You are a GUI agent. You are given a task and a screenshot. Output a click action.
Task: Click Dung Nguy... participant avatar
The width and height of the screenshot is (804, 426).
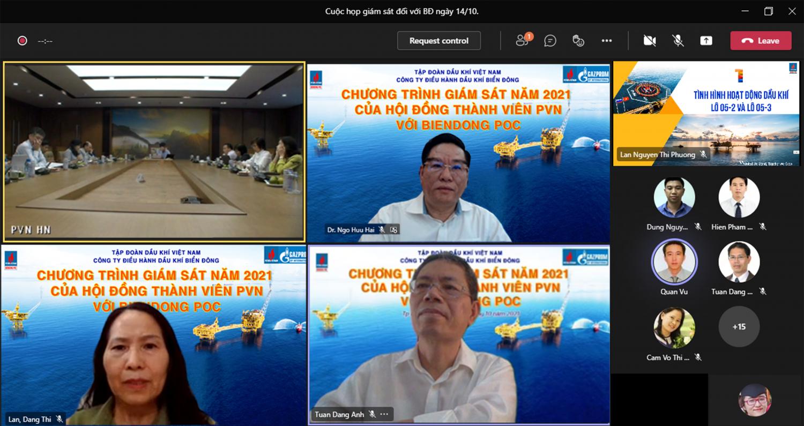pos(674,197)
